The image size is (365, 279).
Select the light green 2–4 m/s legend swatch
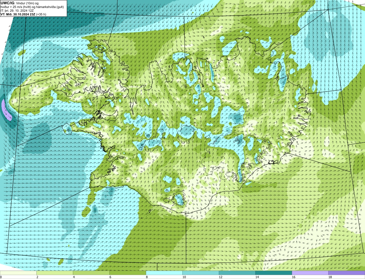(x=55, y=273)
